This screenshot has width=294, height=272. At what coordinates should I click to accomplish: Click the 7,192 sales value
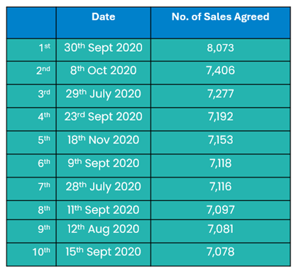[220, 116]
